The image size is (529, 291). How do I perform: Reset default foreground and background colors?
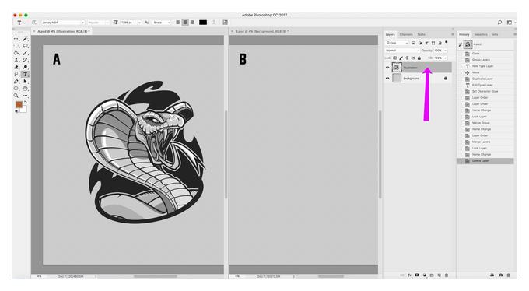coord(16,111)
